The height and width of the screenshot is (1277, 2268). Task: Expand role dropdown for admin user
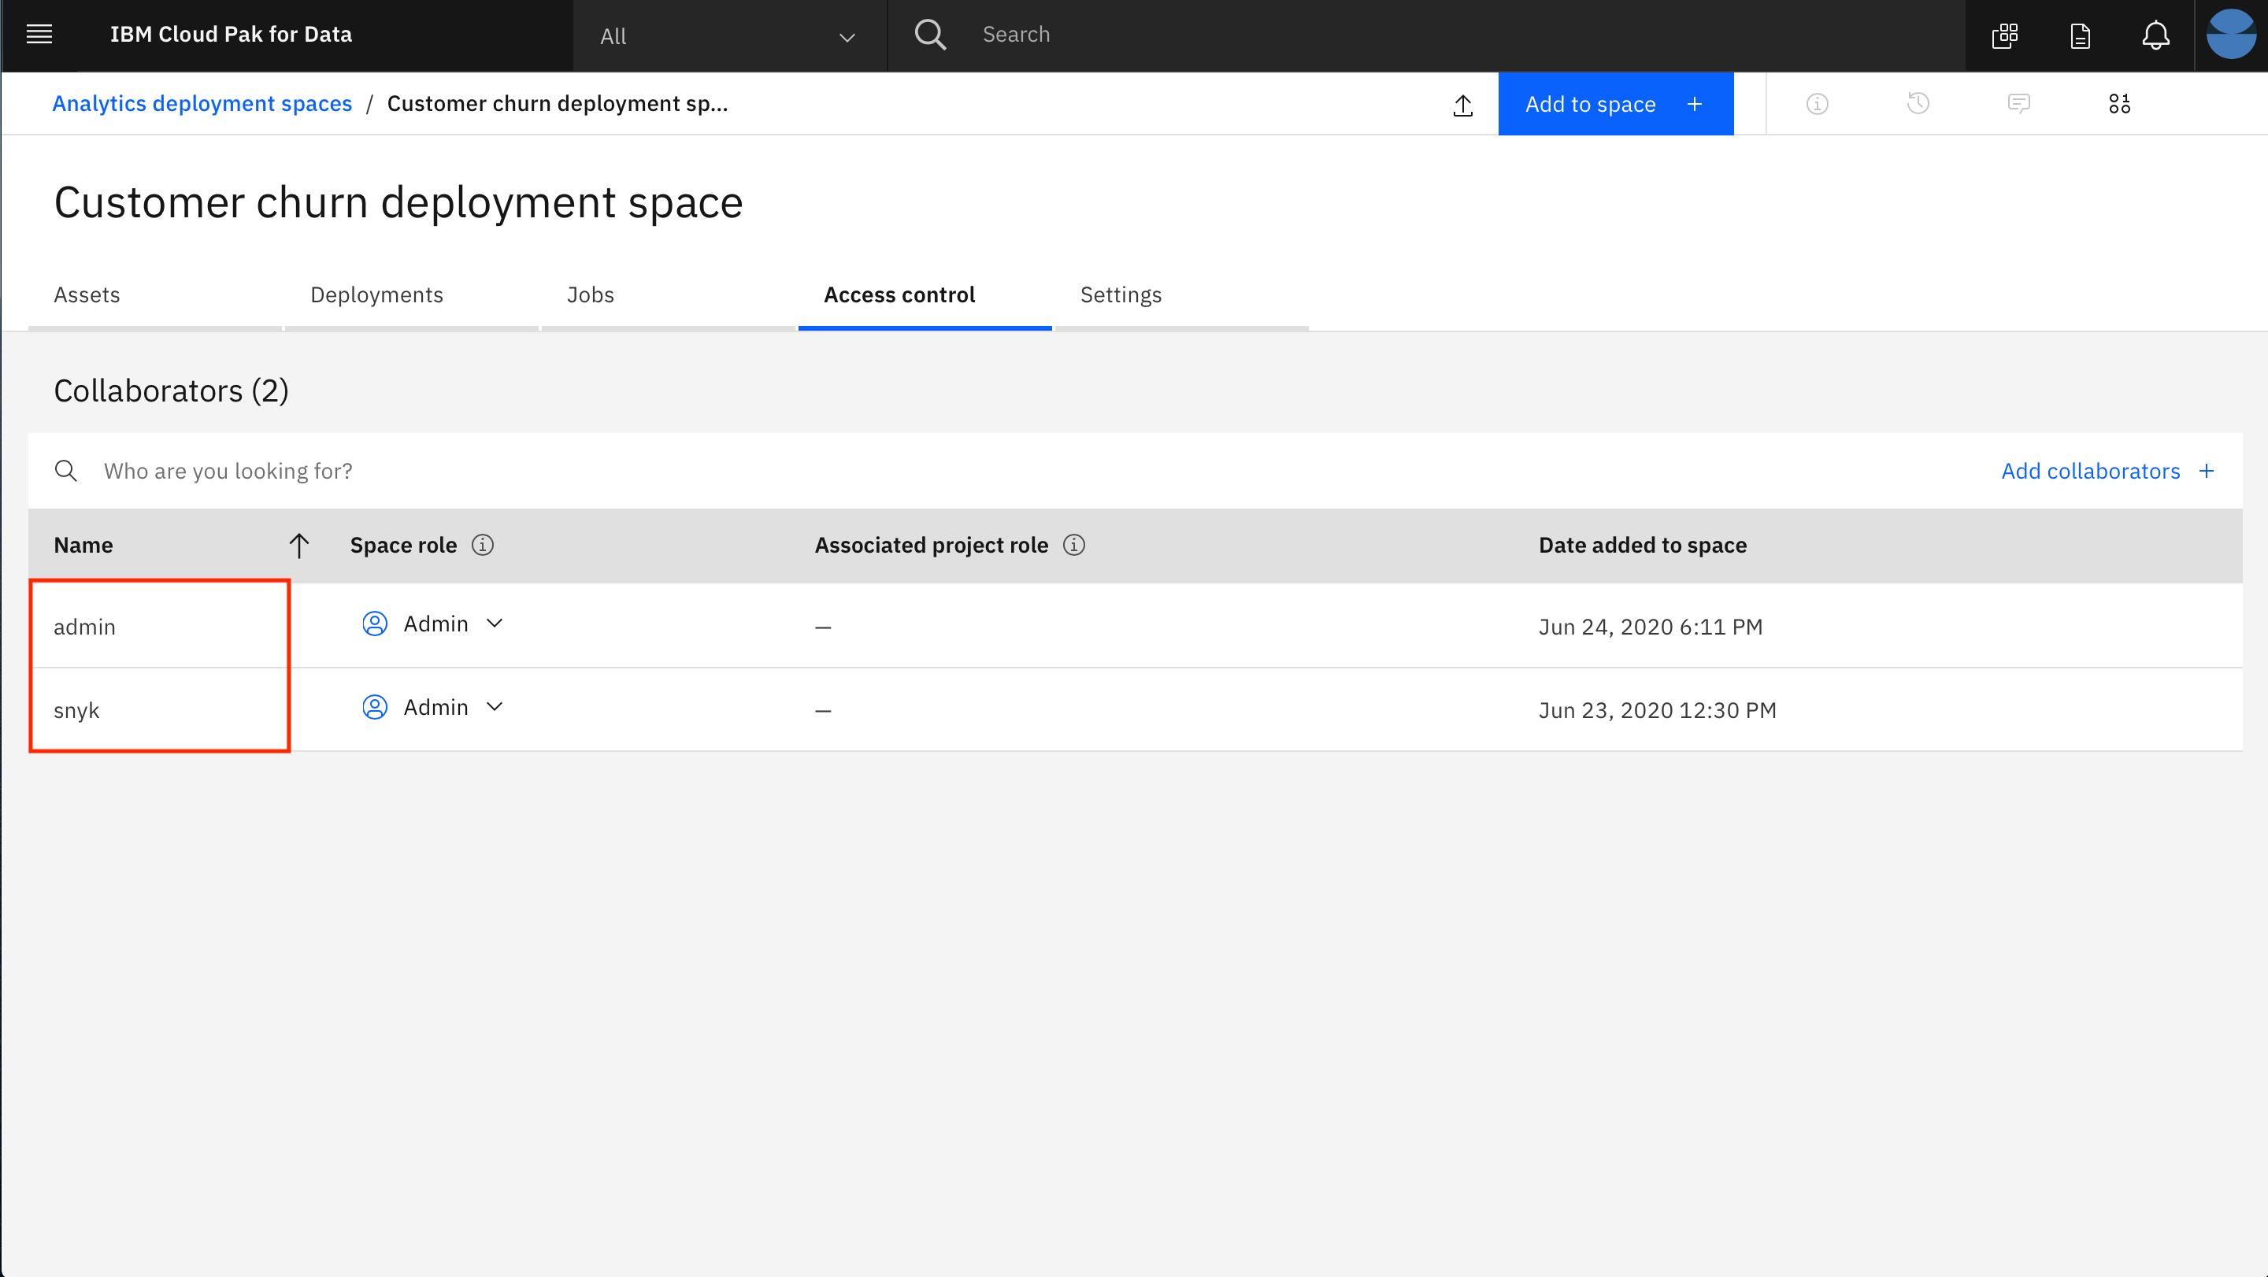click(x=495, y=623)
